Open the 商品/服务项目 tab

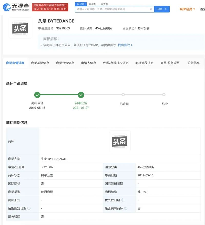pos(170,63)
